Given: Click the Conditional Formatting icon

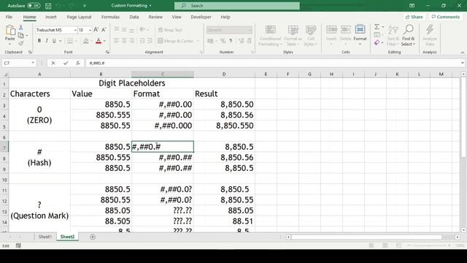Looking at the screenshot, I should (270, 30).
